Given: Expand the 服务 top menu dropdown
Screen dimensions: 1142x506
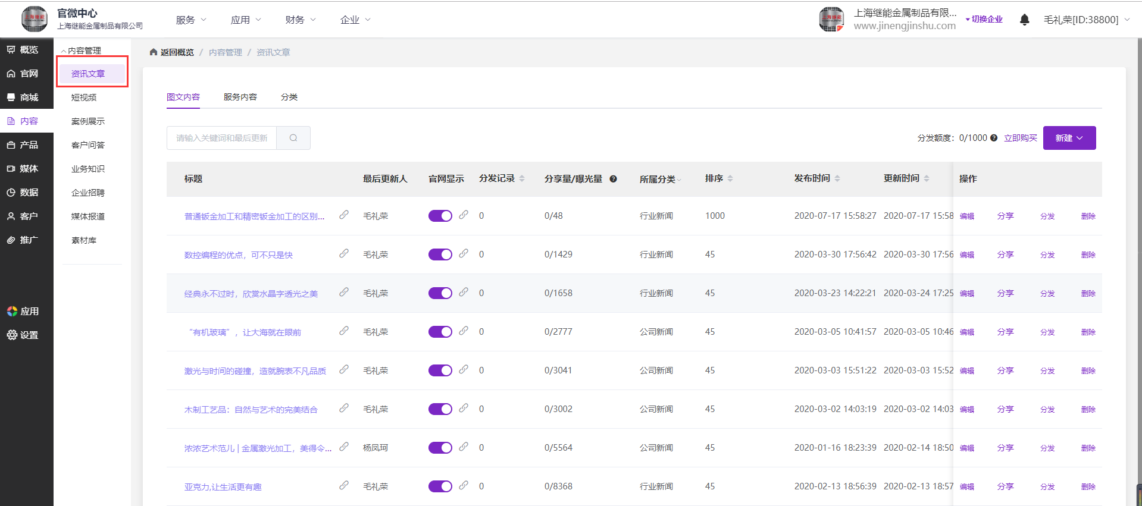Looking at the screenshot, I should pos(191,20).
